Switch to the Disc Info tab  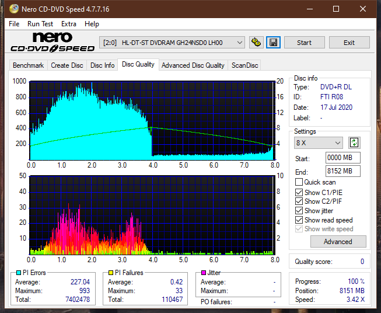pyautogui.click(x=102, y=65)
